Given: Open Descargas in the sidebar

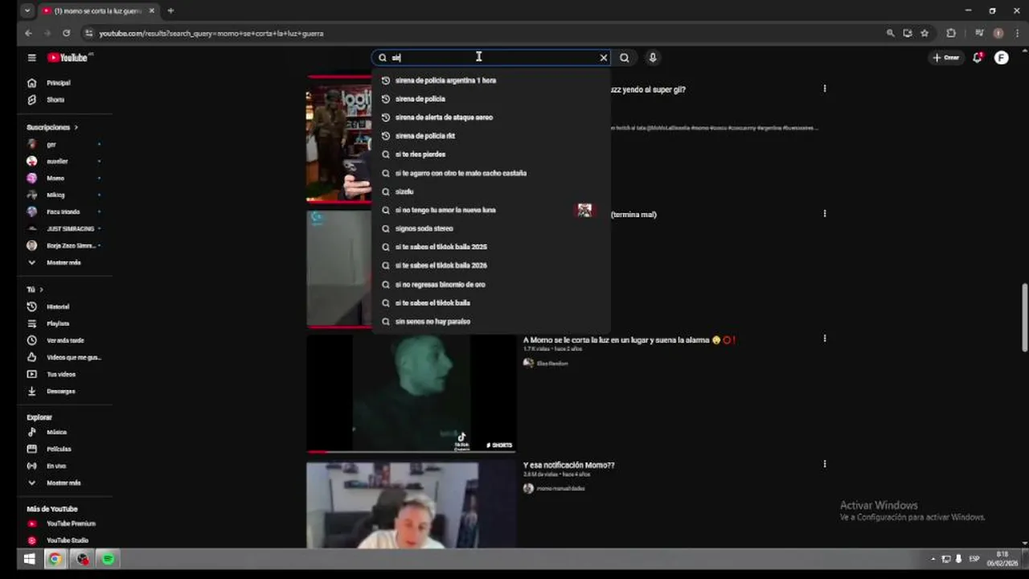Looking at the screenshot, I should click(x=60, y=392).
